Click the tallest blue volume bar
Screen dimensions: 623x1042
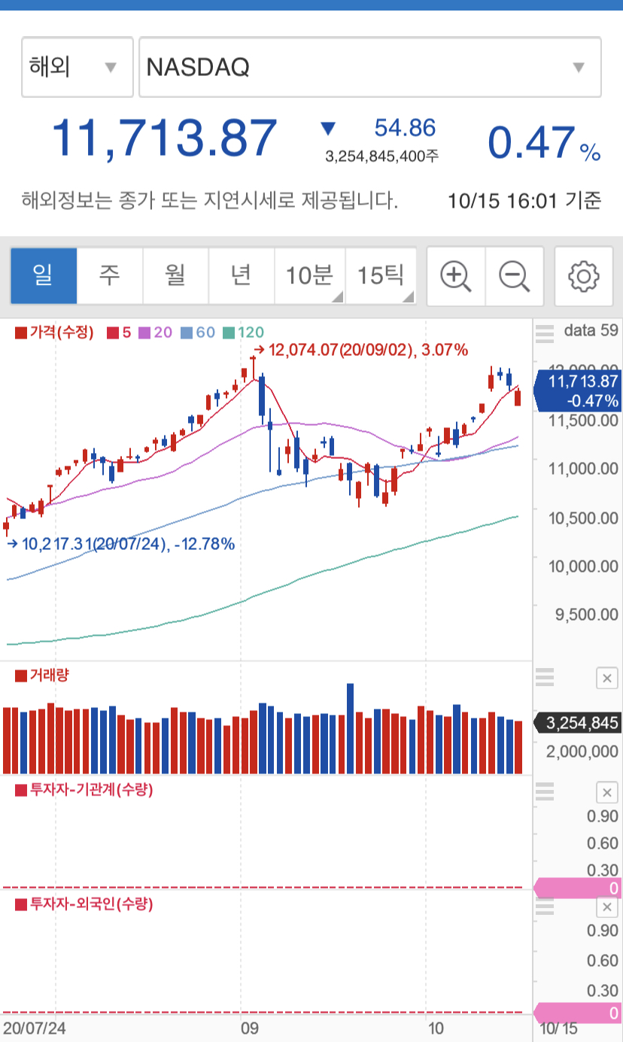click(x=350, y=729)
